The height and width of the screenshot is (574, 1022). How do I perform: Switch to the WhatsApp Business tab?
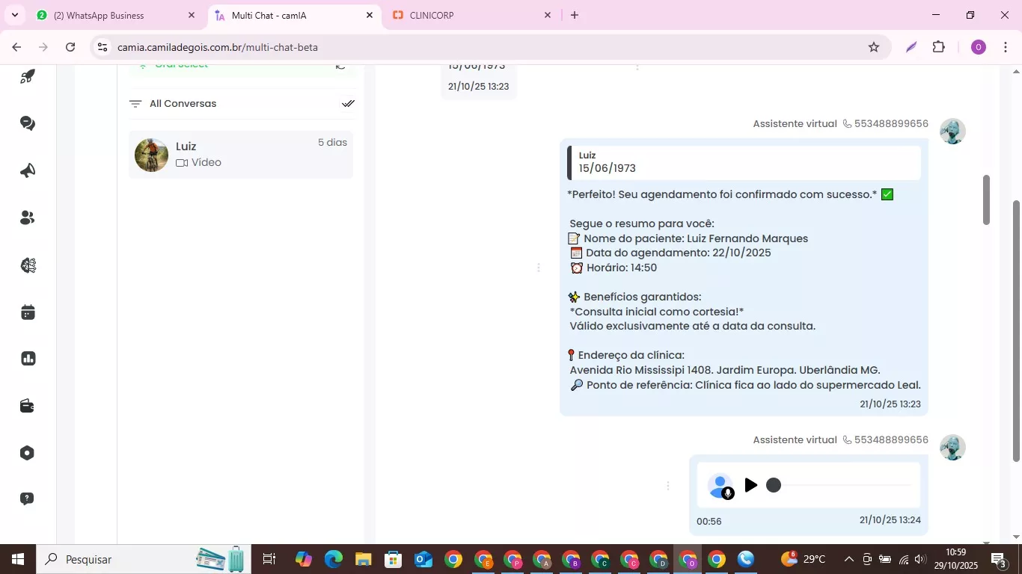tap(112, 15)
